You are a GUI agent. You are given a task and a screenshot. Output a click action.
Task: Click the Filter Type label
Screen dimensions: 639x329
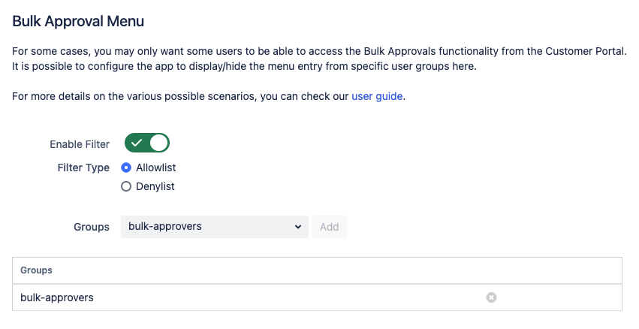pos(83,168)
